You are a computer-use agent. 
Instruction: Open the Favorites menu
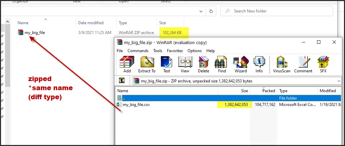click(175, 51)
